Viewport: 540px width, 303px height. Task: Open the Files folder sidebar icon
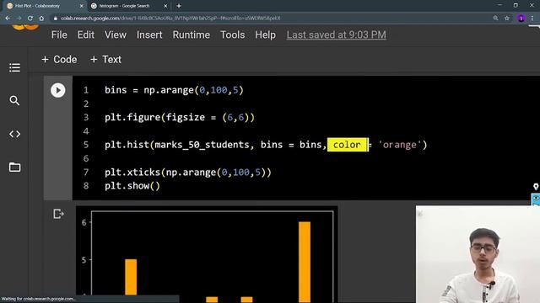14,167
